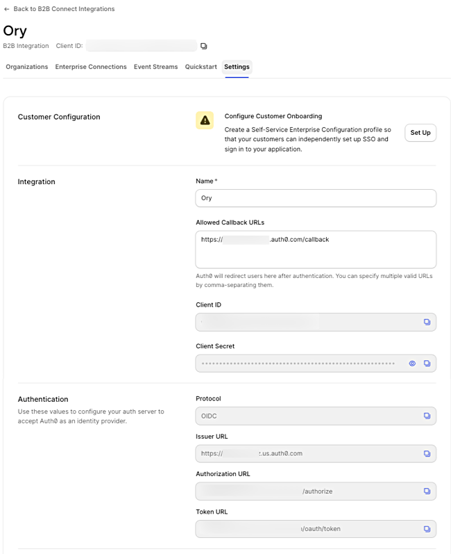Image resolution: width=451 pixels, height=554 pixels.
Task: Click the Issuer URL field
Action: tap(316, 453)
